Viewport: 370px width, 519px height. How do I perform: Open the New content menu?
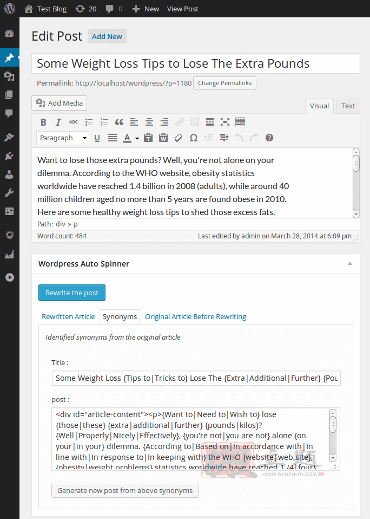pos(146,9)
